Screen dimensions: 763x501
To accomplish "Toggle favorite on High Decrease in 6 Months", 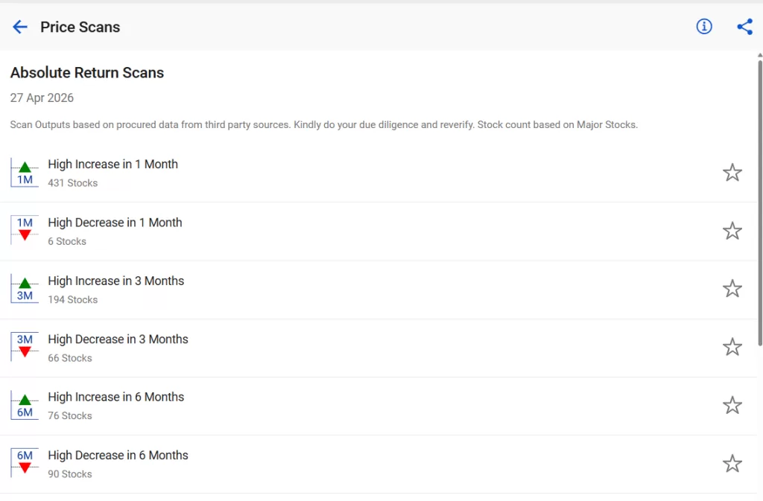I will click(x=732, y=464).
